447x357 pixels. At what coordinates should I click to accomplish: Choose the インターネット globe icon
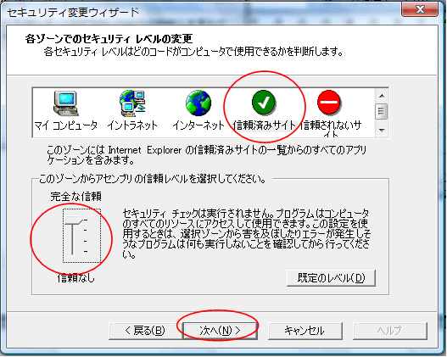click(198, 103)
